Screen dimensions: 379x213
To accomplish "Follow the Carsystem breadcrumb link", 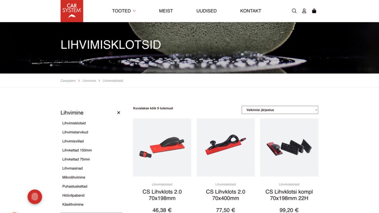I will (68, 81).
